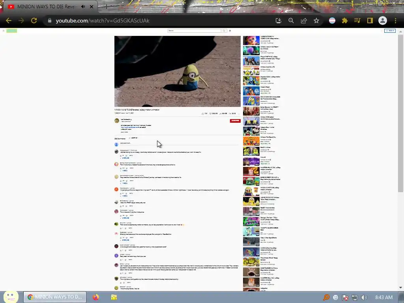Open the minion with Play-Doh can thumbnail
Viewport: 404px width, 303px height.
(x=251, y=191)
